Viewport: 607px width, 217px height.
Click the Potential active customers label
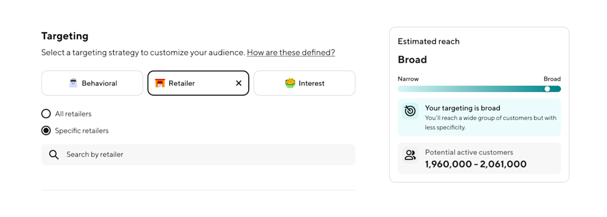click(x=469, y=152)
